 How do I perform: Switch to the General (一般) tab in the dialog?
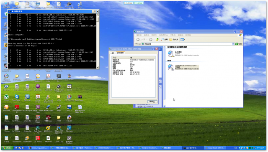(x=113, y=53)
